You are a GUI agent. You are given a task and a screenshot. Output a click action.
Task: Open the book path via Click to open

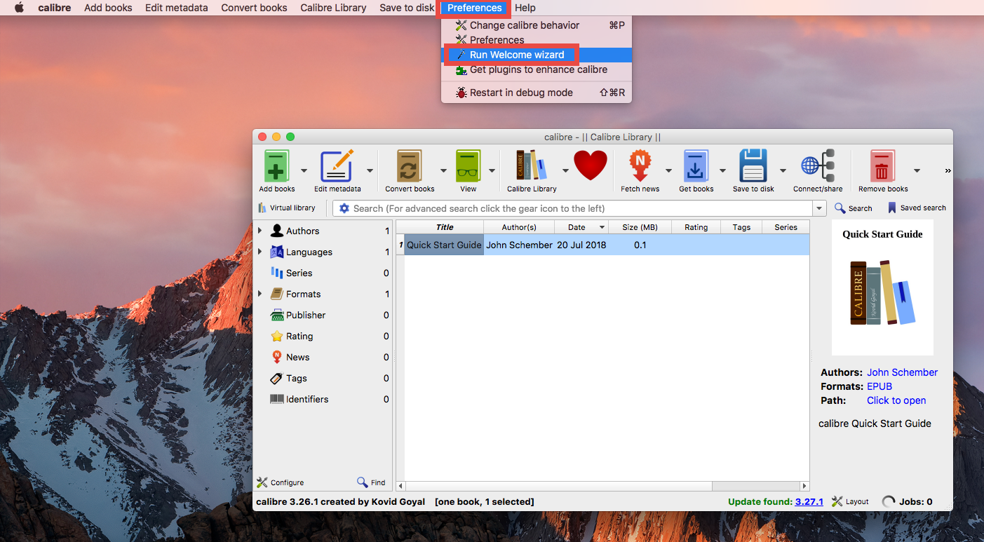(896, 400)
